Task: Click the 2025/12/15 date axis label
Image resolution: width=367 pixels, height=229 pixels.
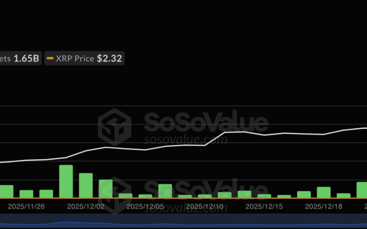Action: point(265,207)
